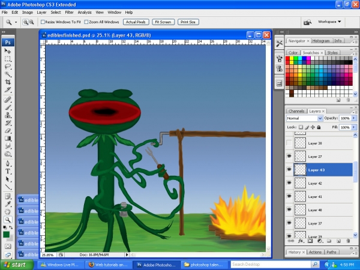The width and height of the screenshot is (360, 270).
Task: Hide Layer 42 with eye icon
Action: pos(289,183)
